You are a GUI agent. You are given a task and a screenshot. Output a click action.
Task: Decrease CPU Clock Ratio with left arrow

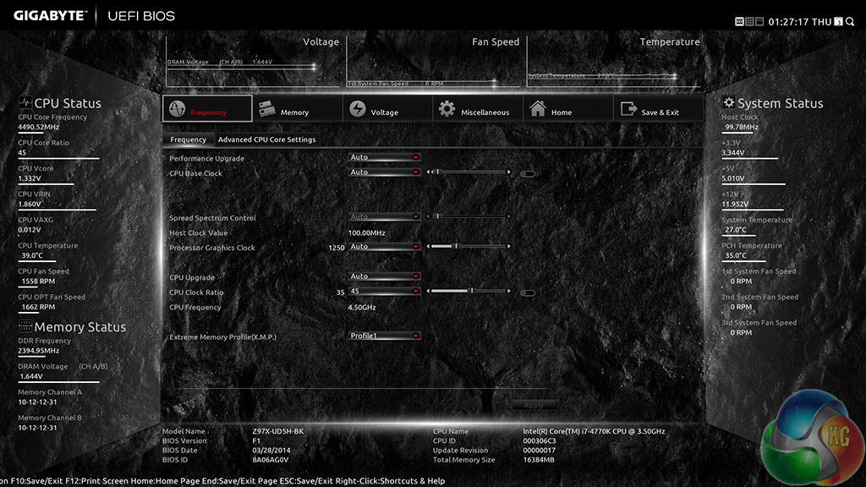(428, 291)
